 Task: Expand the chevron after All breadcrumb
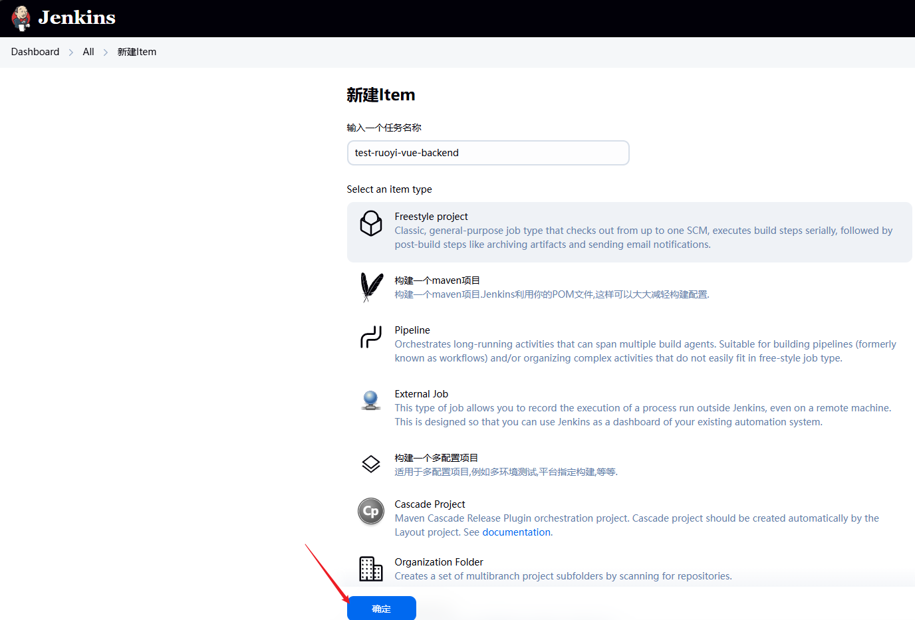[106, 52]
